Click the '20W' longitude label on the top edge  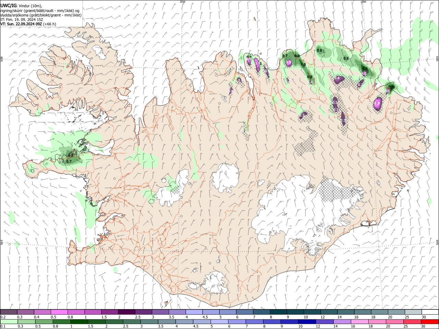[x=182, y=2]
